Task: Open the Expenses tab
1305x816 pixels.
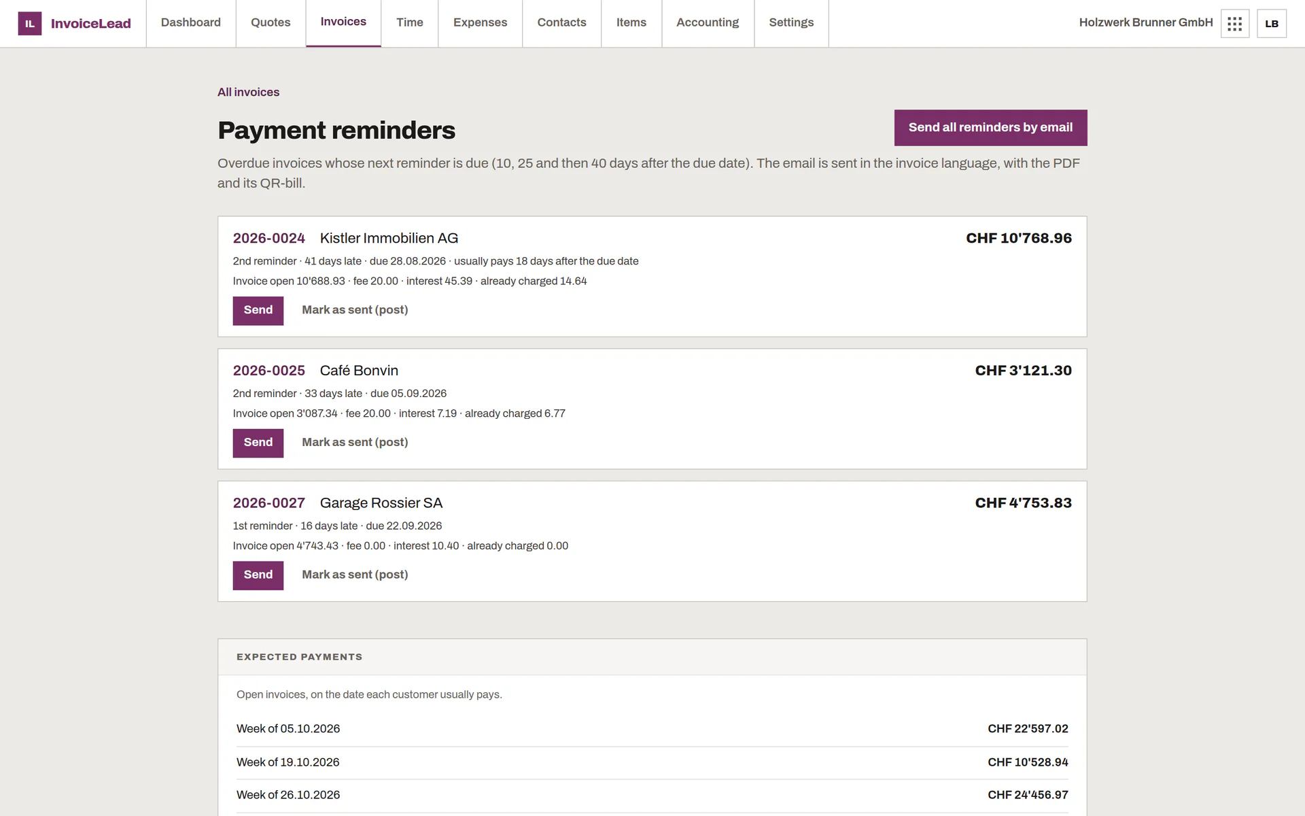Action: (480, 23)
